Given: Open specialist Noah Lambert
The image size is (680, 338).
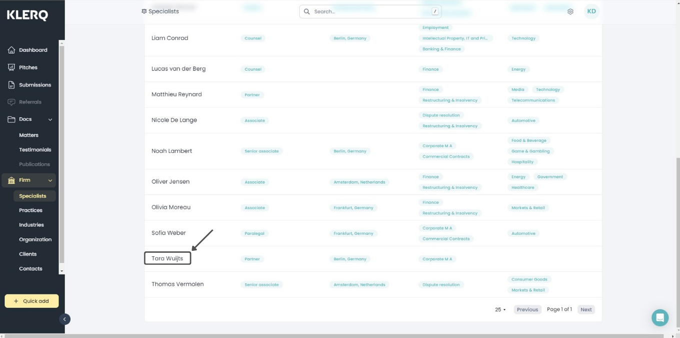Looking at the screenshot, I should [172, 151].
